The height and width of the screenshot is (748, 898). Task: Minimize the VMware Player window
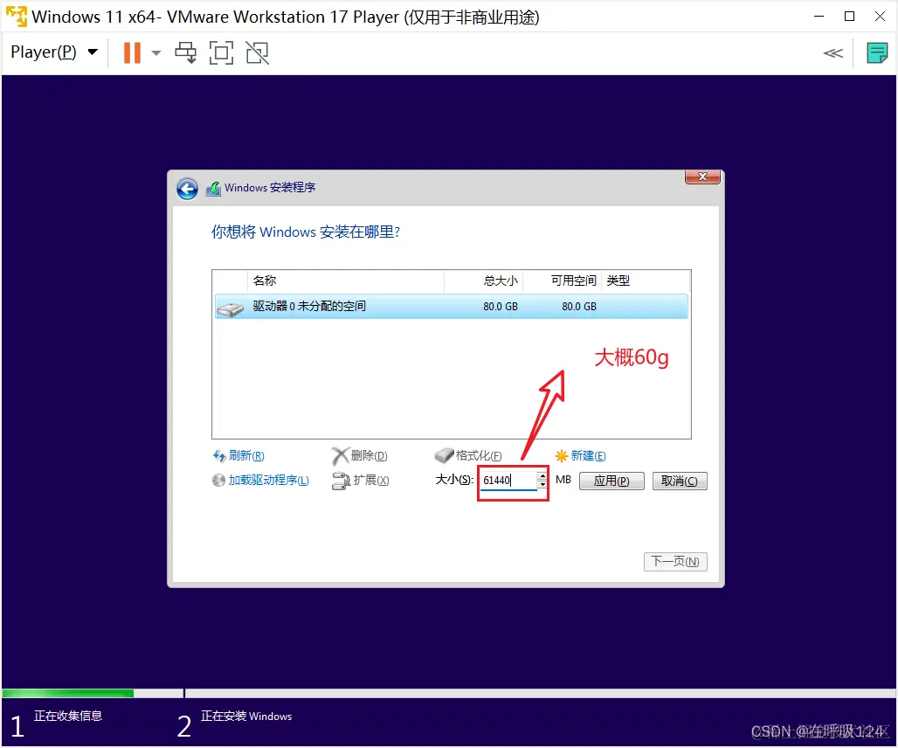(x=819, y=16)
